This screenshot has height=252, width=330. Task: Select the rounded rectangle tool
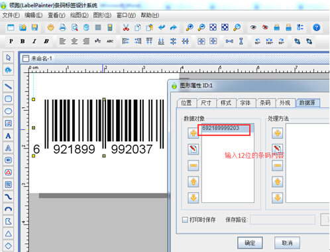[x=9, y=99]
